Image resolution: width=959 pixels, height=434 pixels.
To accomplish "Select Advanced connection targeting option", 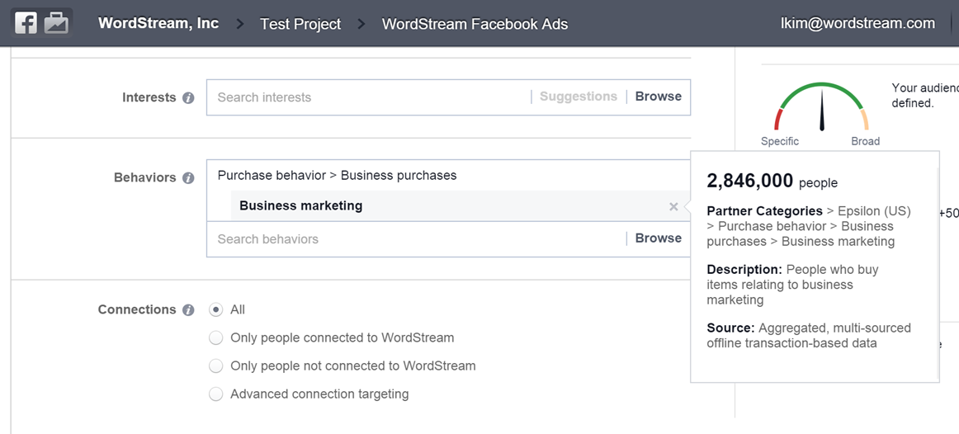I will coord(215,394).
